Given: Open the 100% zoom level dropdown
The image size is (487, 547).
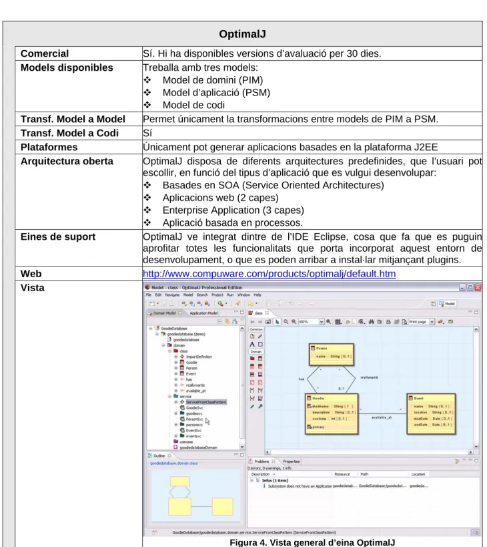Looking at the screenshot, I should tap(322, 322).
